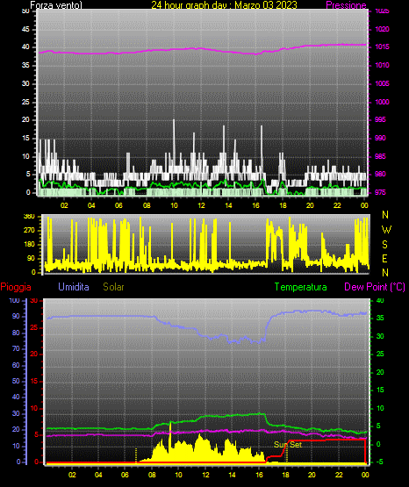Image resolution: width=409 pixels, height=487 pixels.
Task: Click the red "Pioggia" legend label
Action: coord(16,287)
